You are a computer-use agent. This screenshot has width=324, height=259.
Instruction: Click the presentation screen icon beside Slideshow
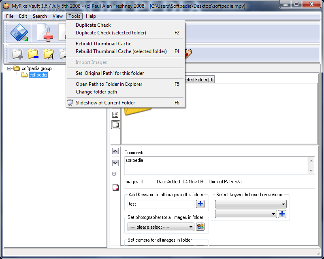[70, 102]
